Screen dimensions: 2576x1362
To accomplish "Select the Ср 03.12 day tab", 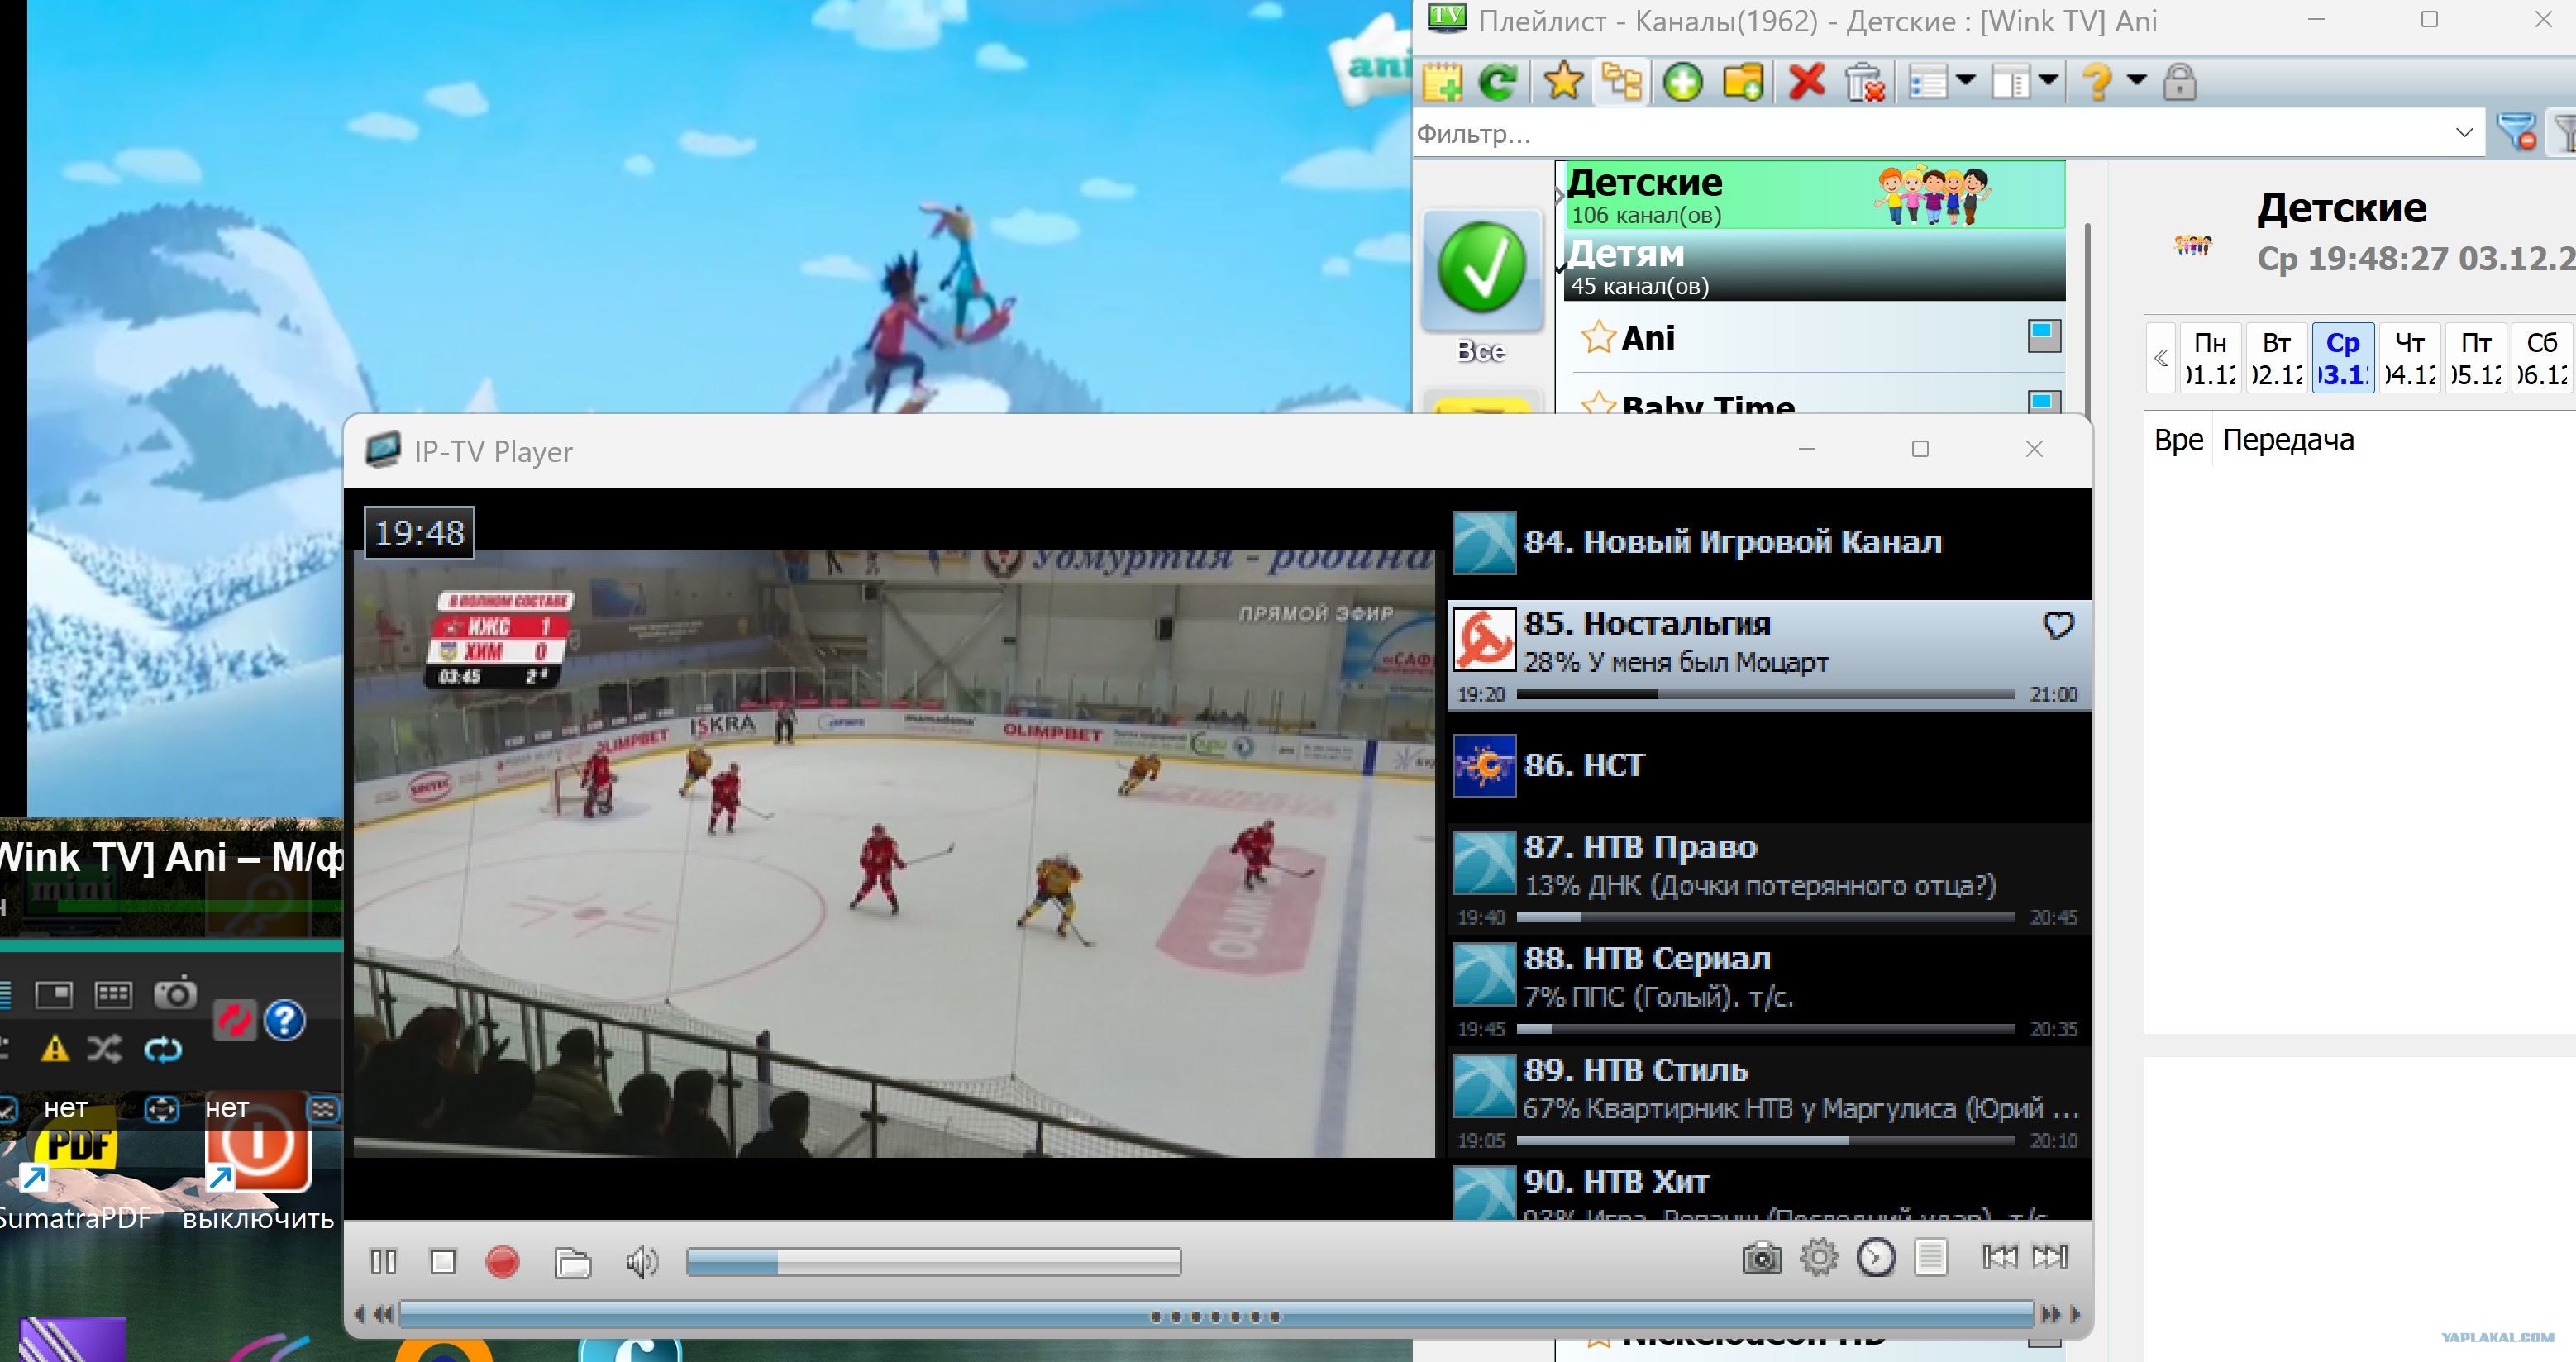I will [x=2342, y=358].
